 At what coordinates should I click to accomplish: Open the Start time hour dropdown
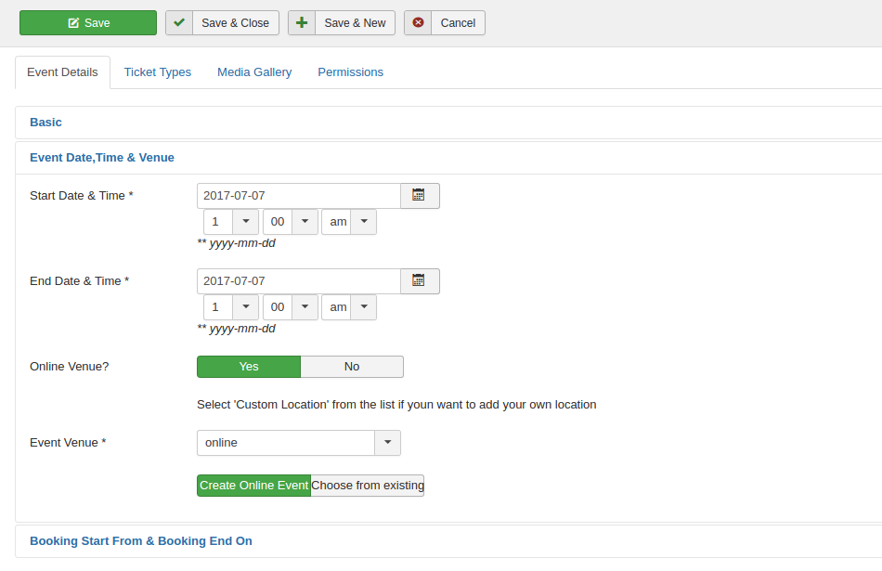click(245, 222)
